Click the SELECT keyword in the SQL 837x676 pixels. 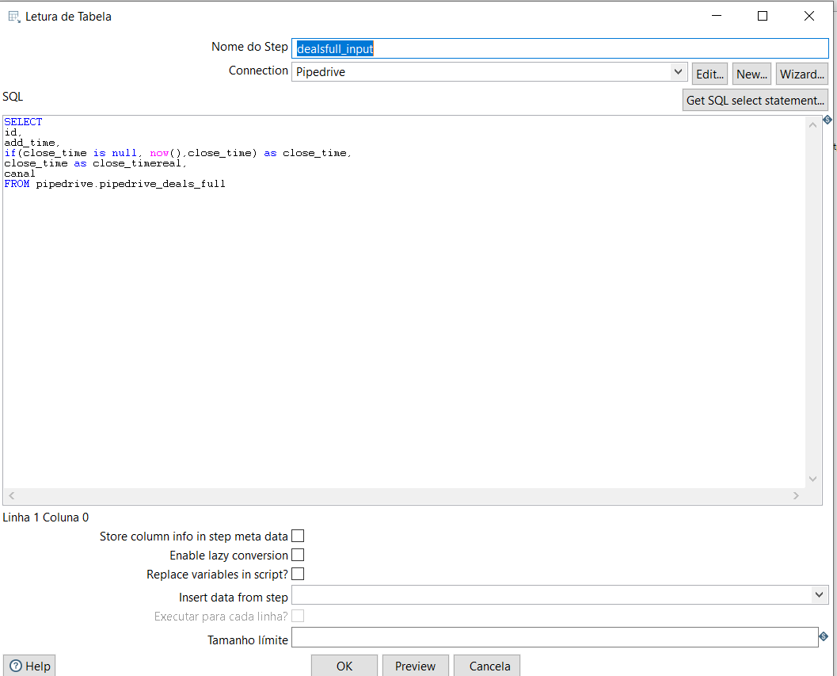pos(23,122)
